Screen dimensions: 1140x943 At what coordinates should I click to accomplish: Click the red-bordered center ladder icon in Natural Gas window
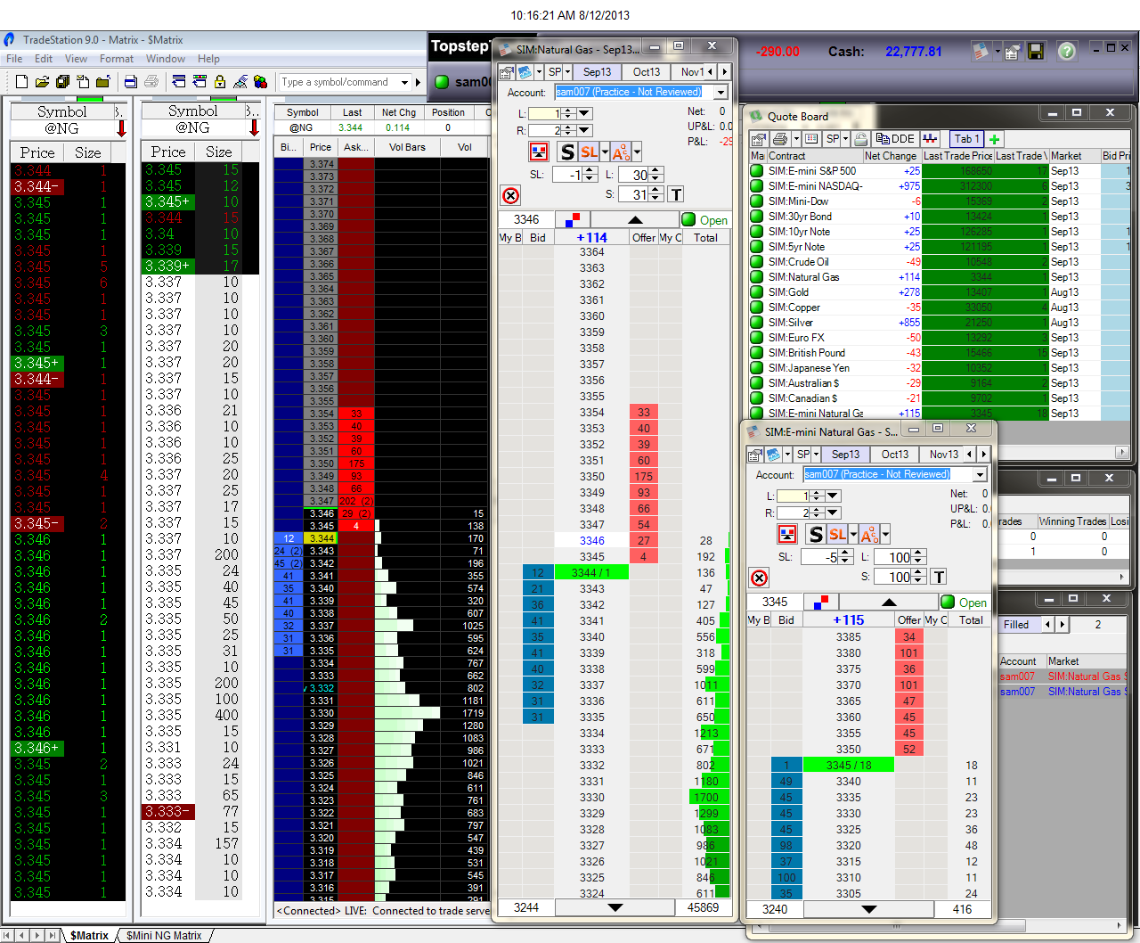click(539, 152)
